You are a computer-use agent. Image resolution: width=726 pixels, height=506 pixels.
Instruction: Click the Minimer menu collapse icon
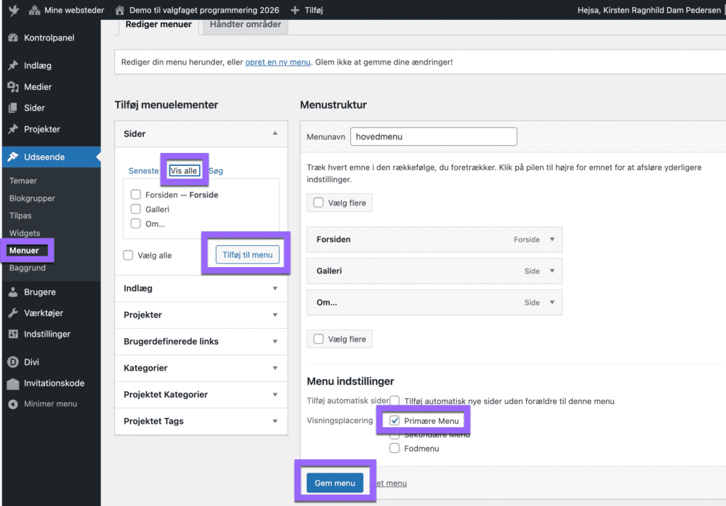pyautogui.click(x=13, y=404)
